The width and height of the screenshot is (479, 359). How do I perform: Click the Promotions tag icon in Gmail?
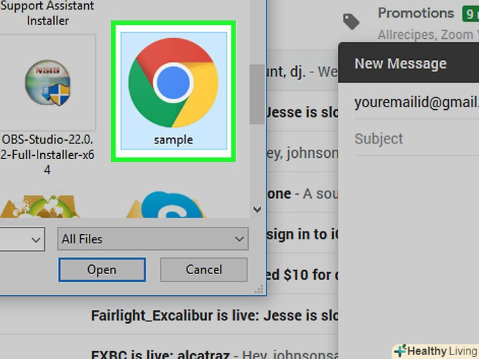351,21
